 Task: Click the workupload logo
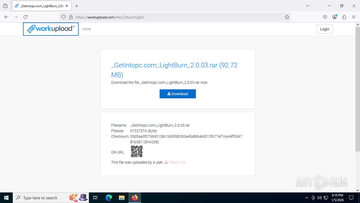[51, 29]
